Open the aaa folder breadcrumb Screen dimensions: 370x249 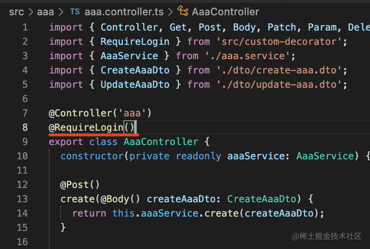[46, 11]
